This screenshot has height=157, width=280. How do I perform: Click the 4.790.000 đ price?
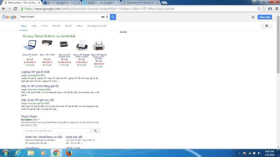tap(30, 62)
